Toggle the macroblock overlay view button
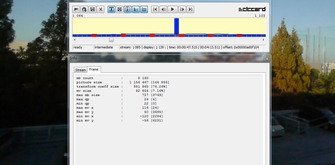The height and width of the screenshot is (165, 335). [x=120, y=9]
